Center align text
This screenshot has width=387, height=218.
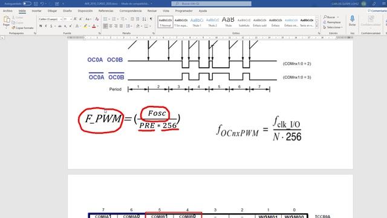[x=111, y=26]
